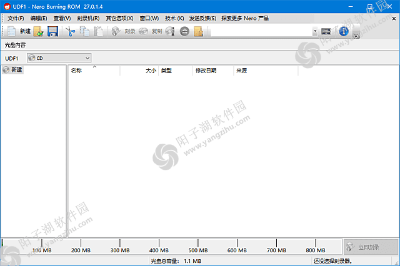The height and width of the screenshot is (266, 400).
Task: Open the 文件(F) menu
Action: point(16,18)
